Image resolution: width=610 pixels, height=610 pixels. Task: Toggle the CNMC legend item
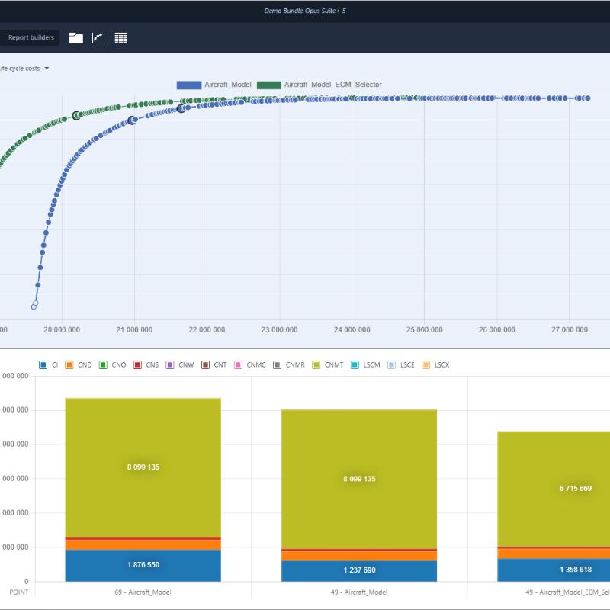pos(250,365)
